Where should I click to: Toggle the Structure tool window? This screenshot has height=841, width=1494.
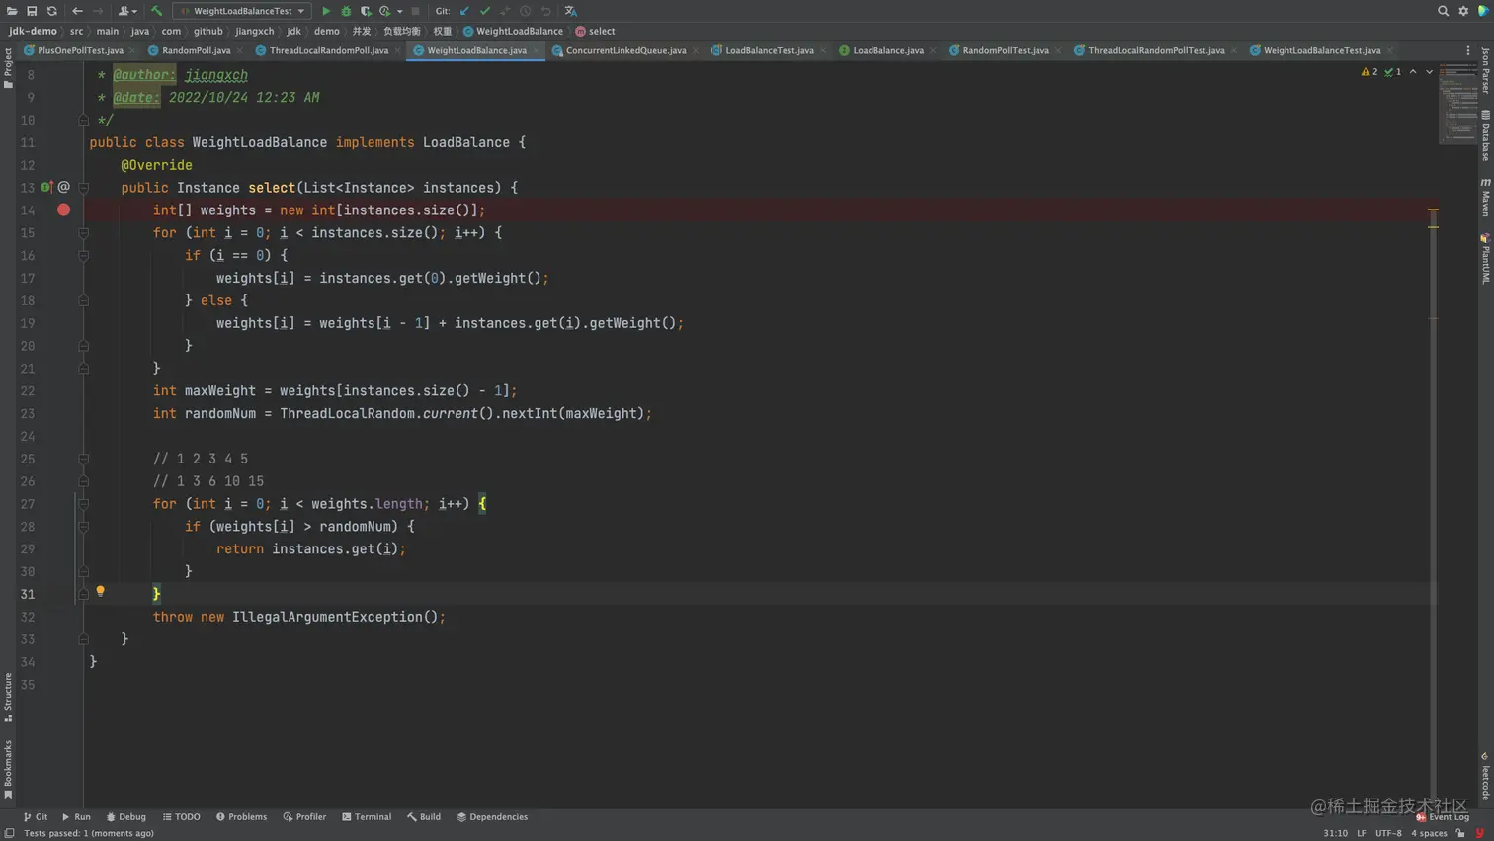tap(8, 698)
